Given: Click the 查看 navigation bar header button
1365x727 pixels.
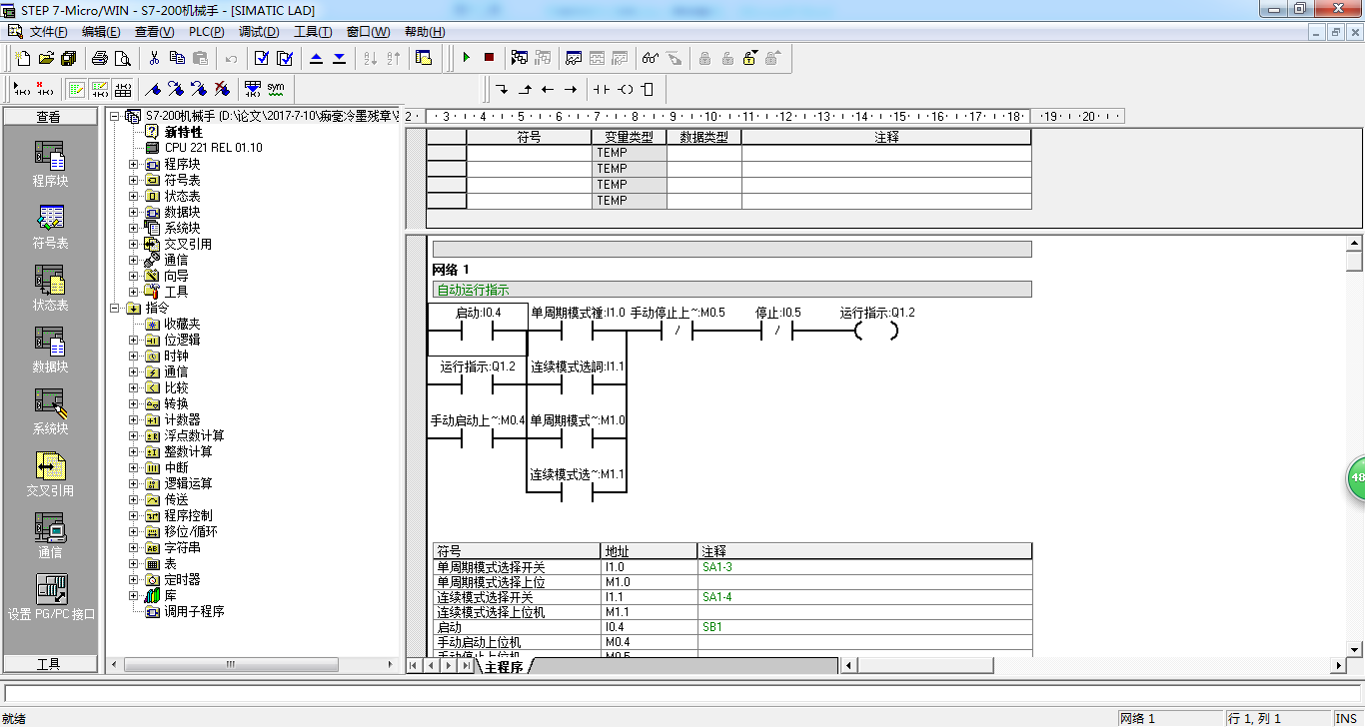Looking at the screenshot, I should [x=49, y=117].
